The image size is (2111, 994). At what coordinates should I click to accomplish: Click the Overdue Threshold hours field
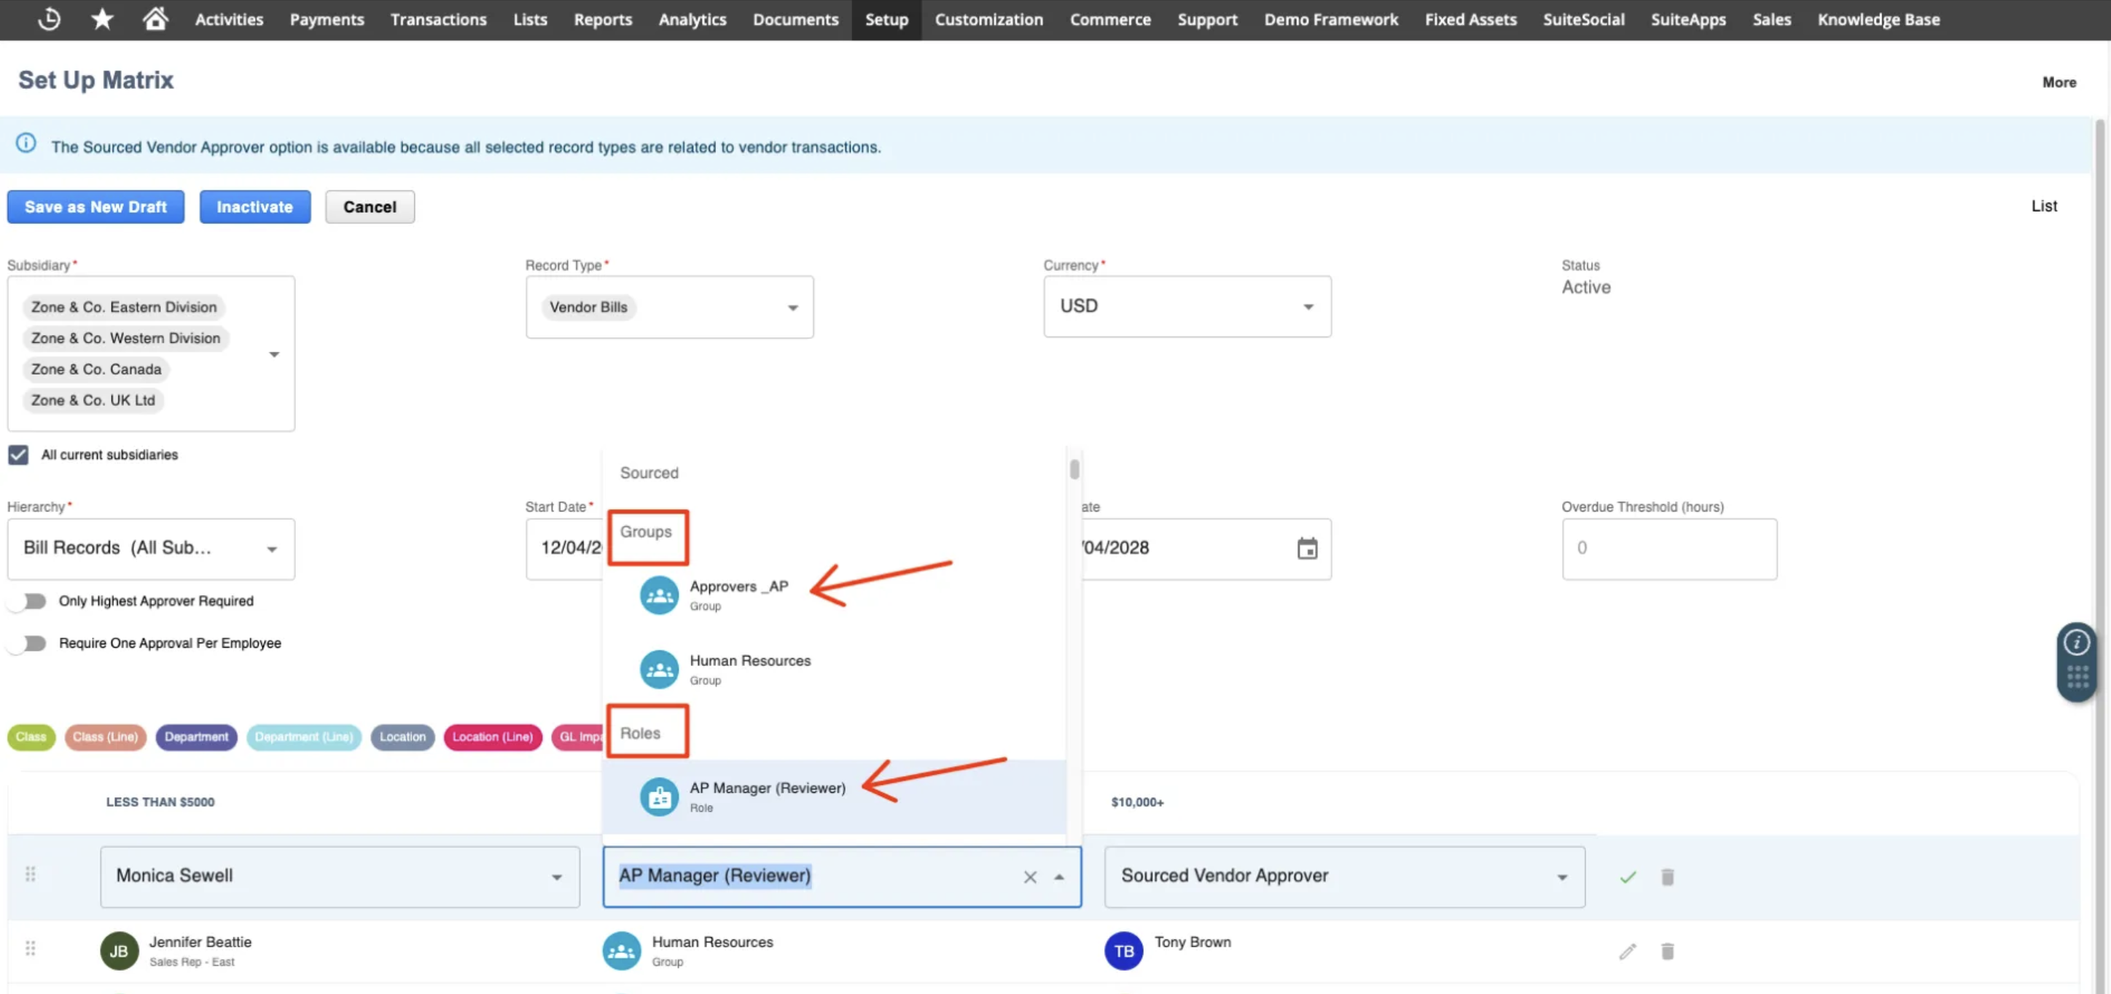click(1669, 548)
